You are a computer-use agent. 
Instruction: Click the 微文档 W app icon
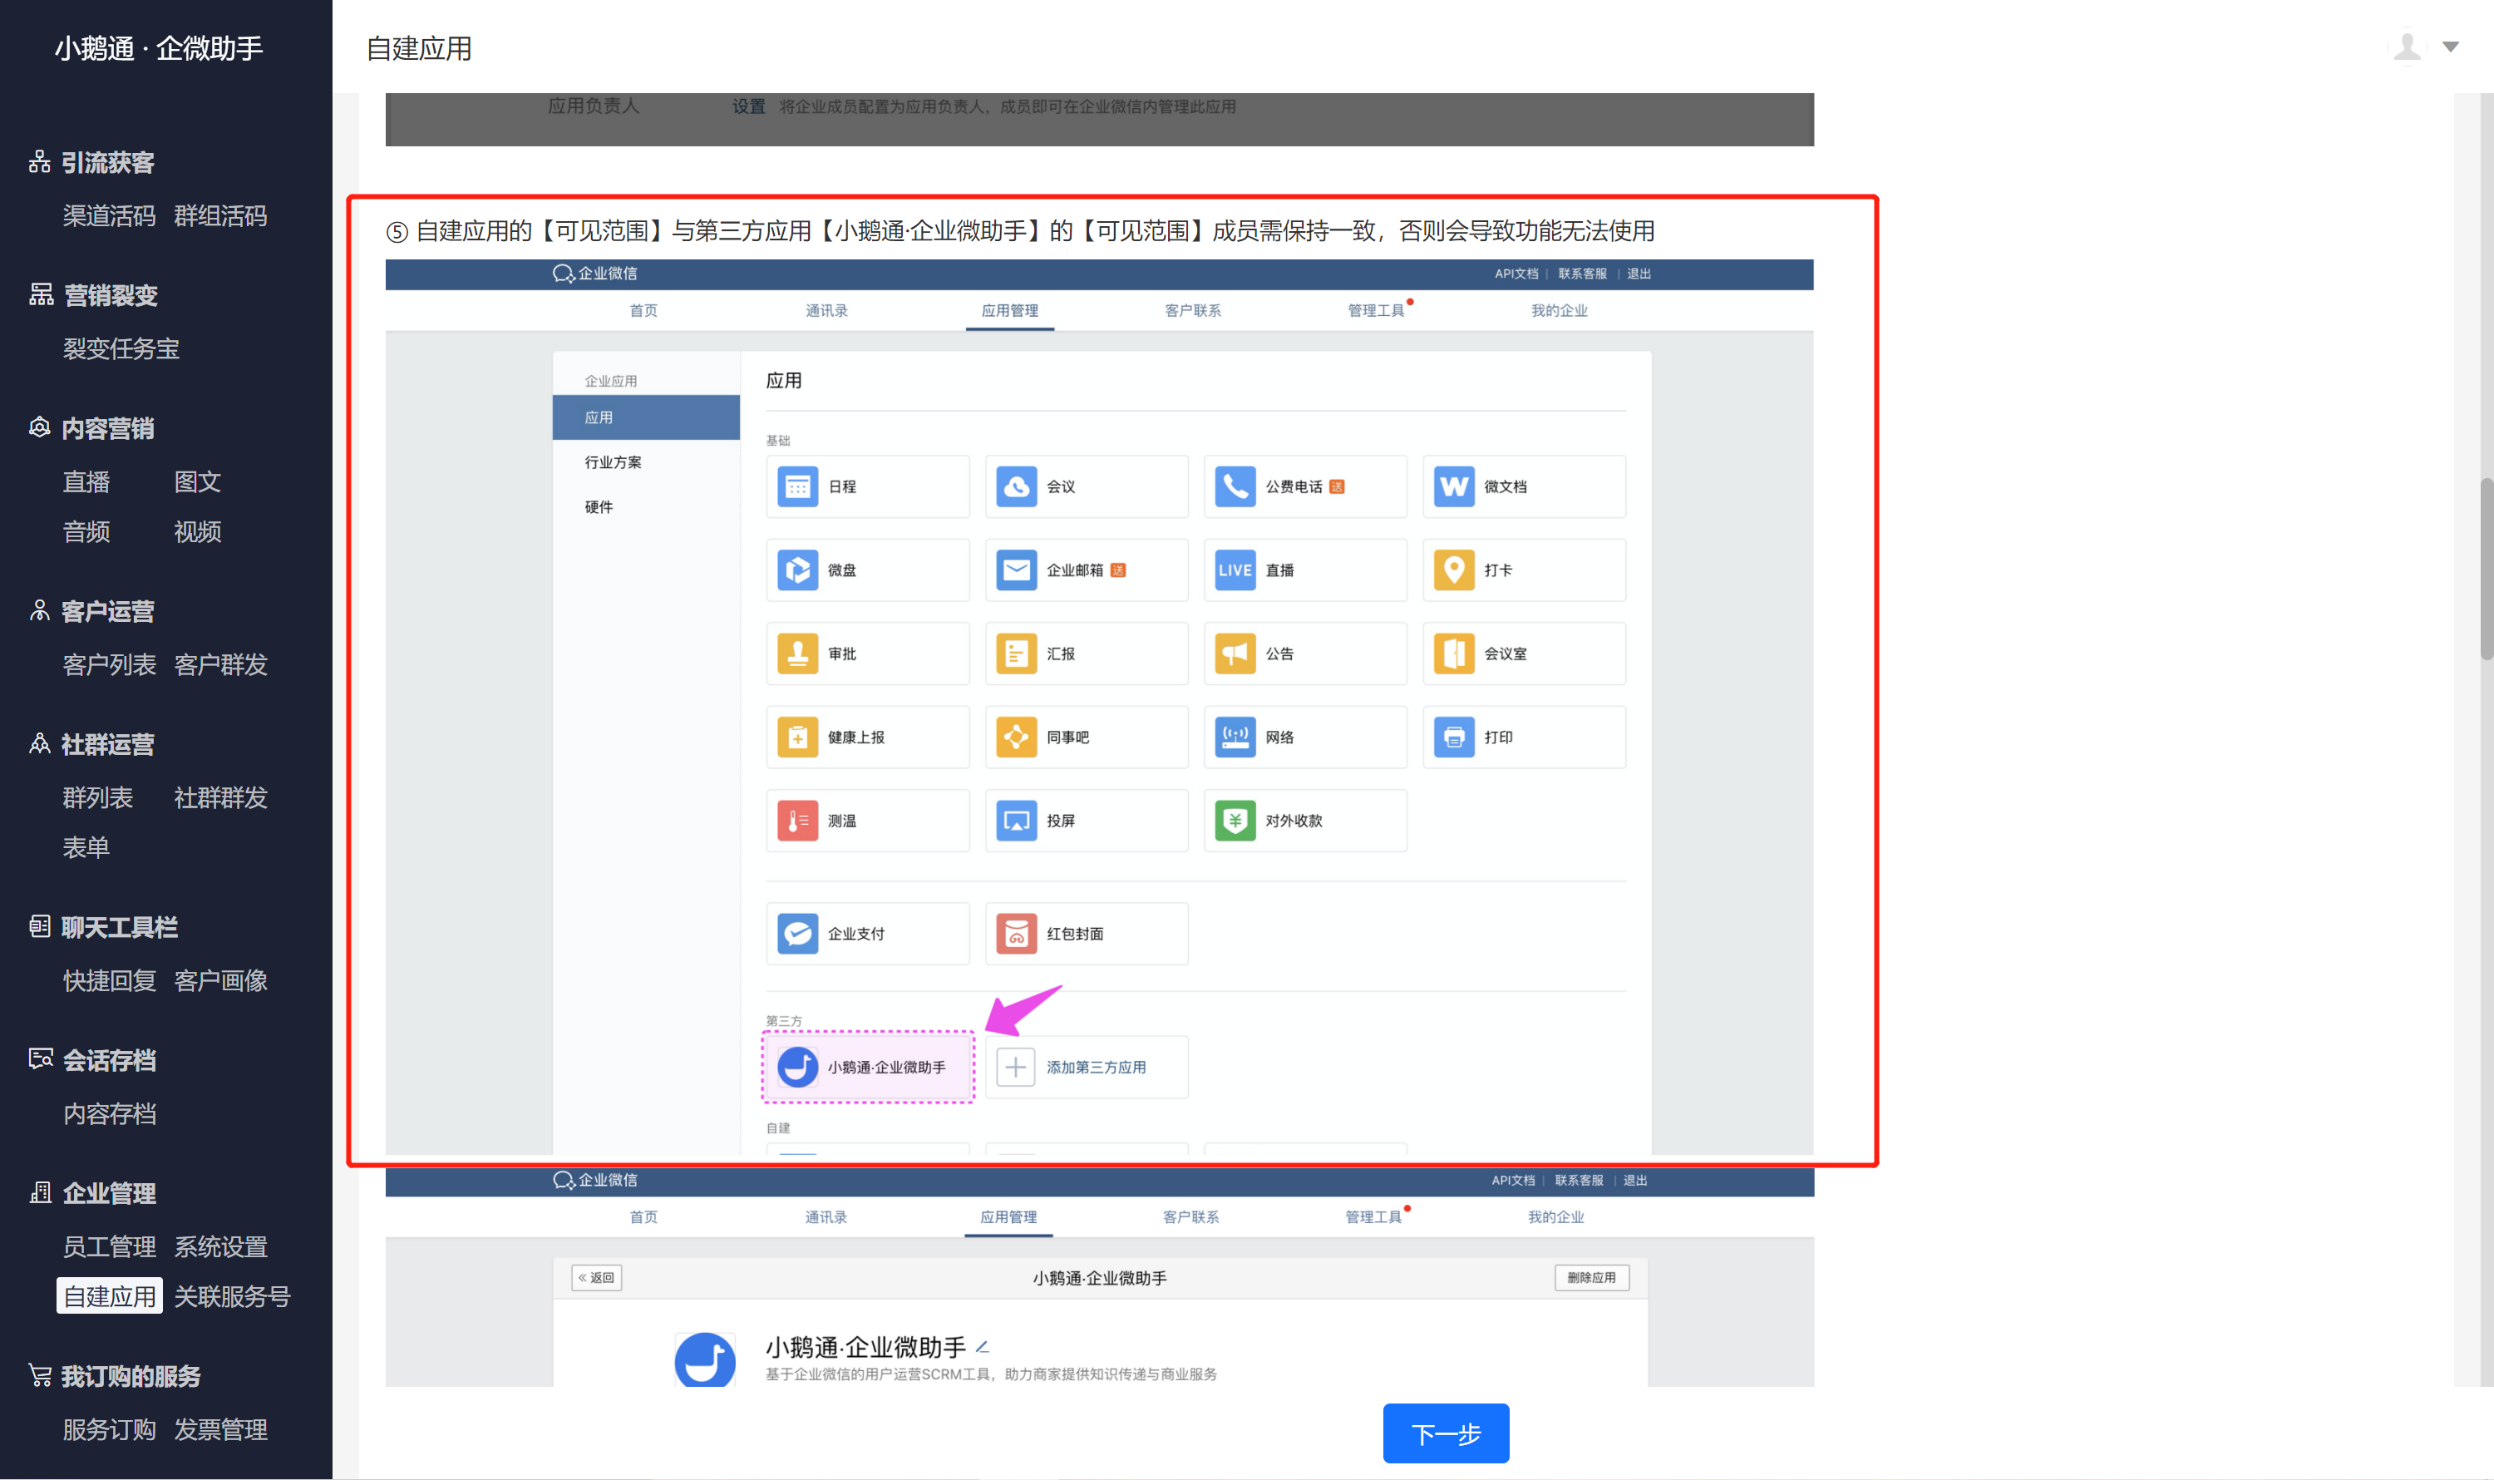pyautogui.click(x=1454, y=486)
